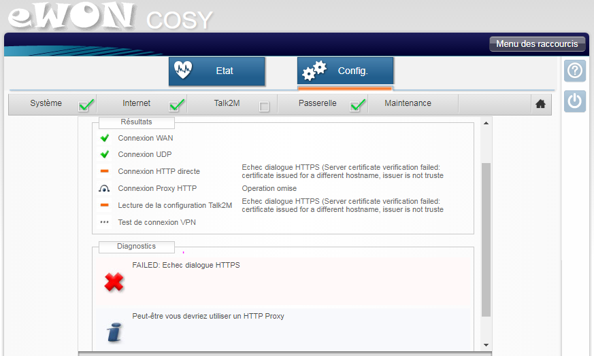Click the proxy icon beside Connexion Proxy HTTP
The width and height of the screenshot is (594, 356).
point(105,189)
